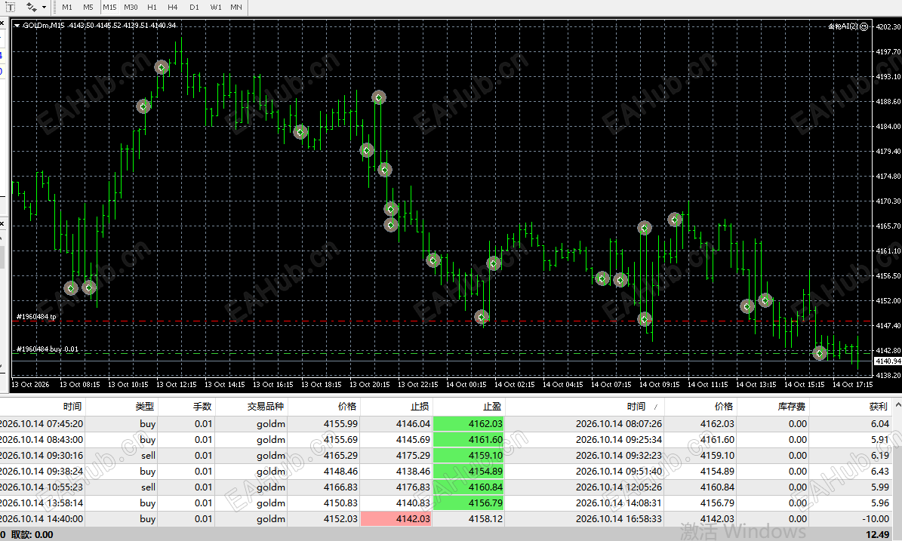Viewport: 902px width, 541px height.
Task: Show the weekly W1 chart
Action: [x=216, y=8]
